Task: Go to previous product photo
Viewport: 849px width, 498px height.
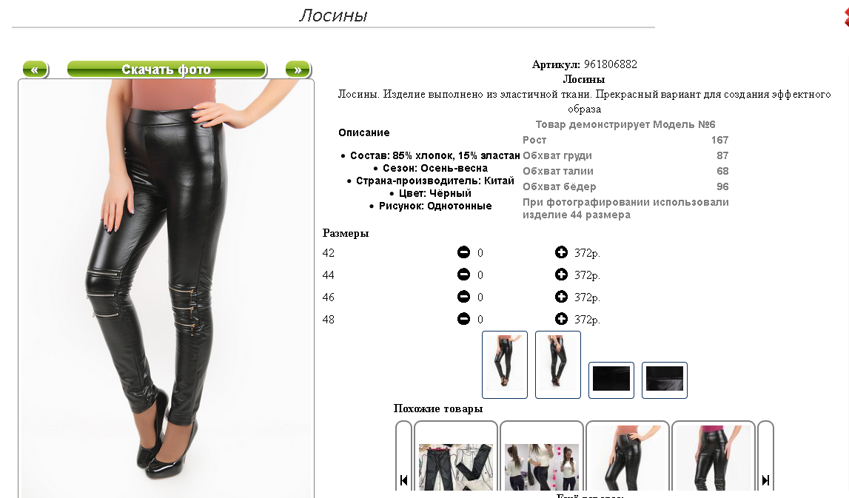Action: [36, 70]
